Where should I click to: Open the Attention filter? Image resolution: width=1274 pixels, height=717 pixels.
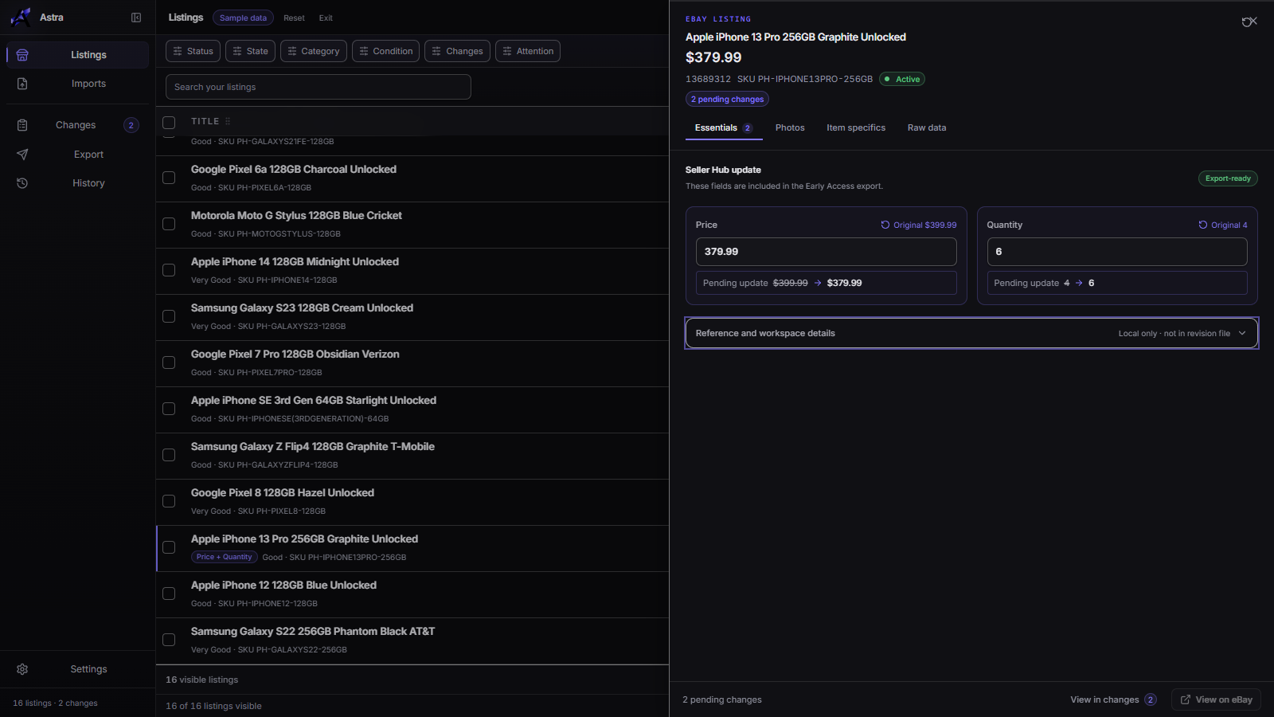[528, 51]
